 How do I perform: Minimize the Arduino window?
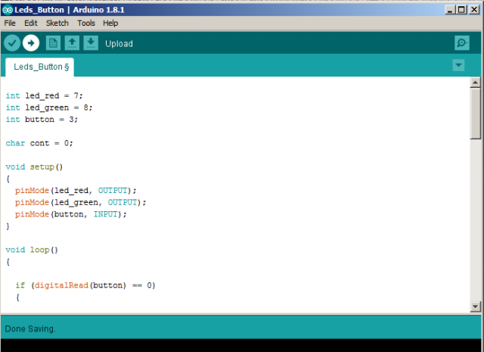[x=450, y=10]
